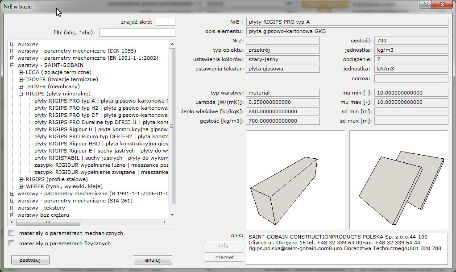Select 'płyty RIGIPS PRO Duraline typ DFRIEH1' item
This screenshot has height=272, width=456.
101,122
